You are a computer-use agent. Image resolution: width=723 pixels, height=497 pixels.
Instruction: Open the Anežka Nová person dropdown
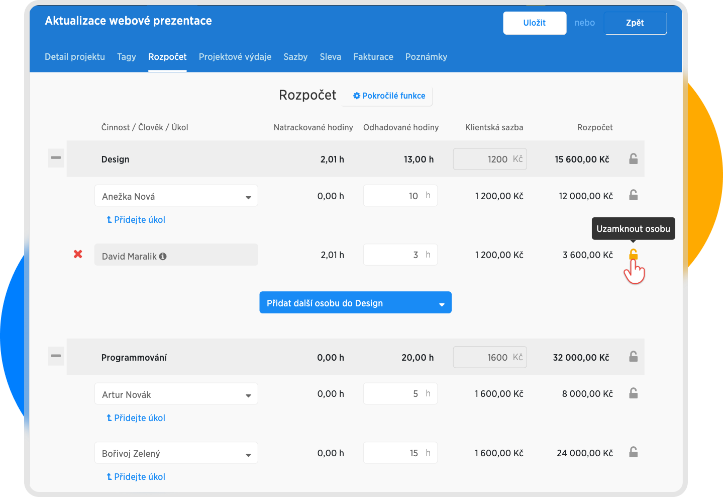pos(176,196)
